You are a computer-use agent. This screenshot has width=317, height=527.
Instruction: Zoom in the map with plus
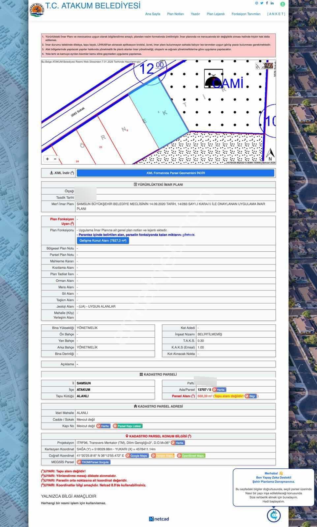[47, 159]
